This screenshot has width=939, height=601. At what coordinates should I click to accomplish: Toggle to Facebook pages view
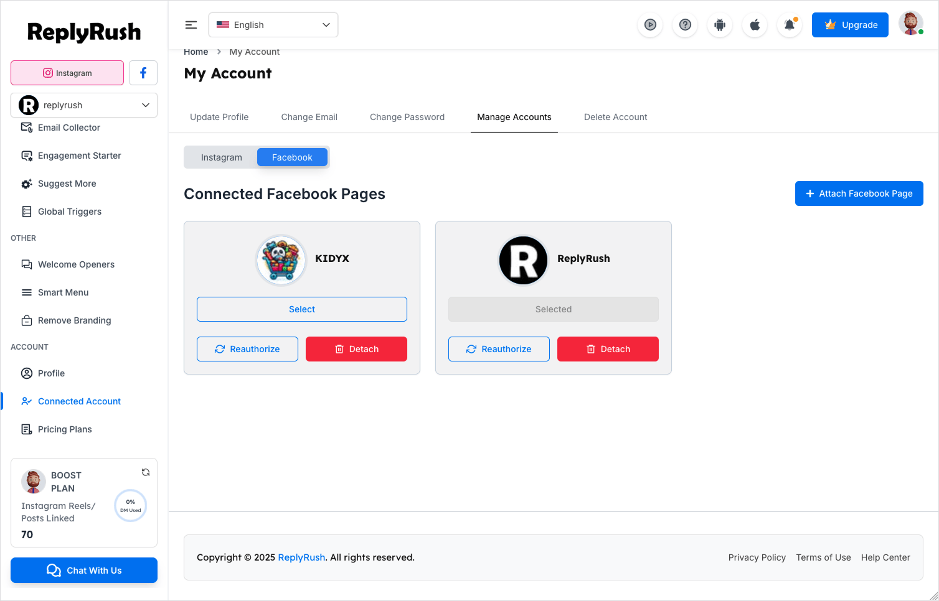point(292,157)
